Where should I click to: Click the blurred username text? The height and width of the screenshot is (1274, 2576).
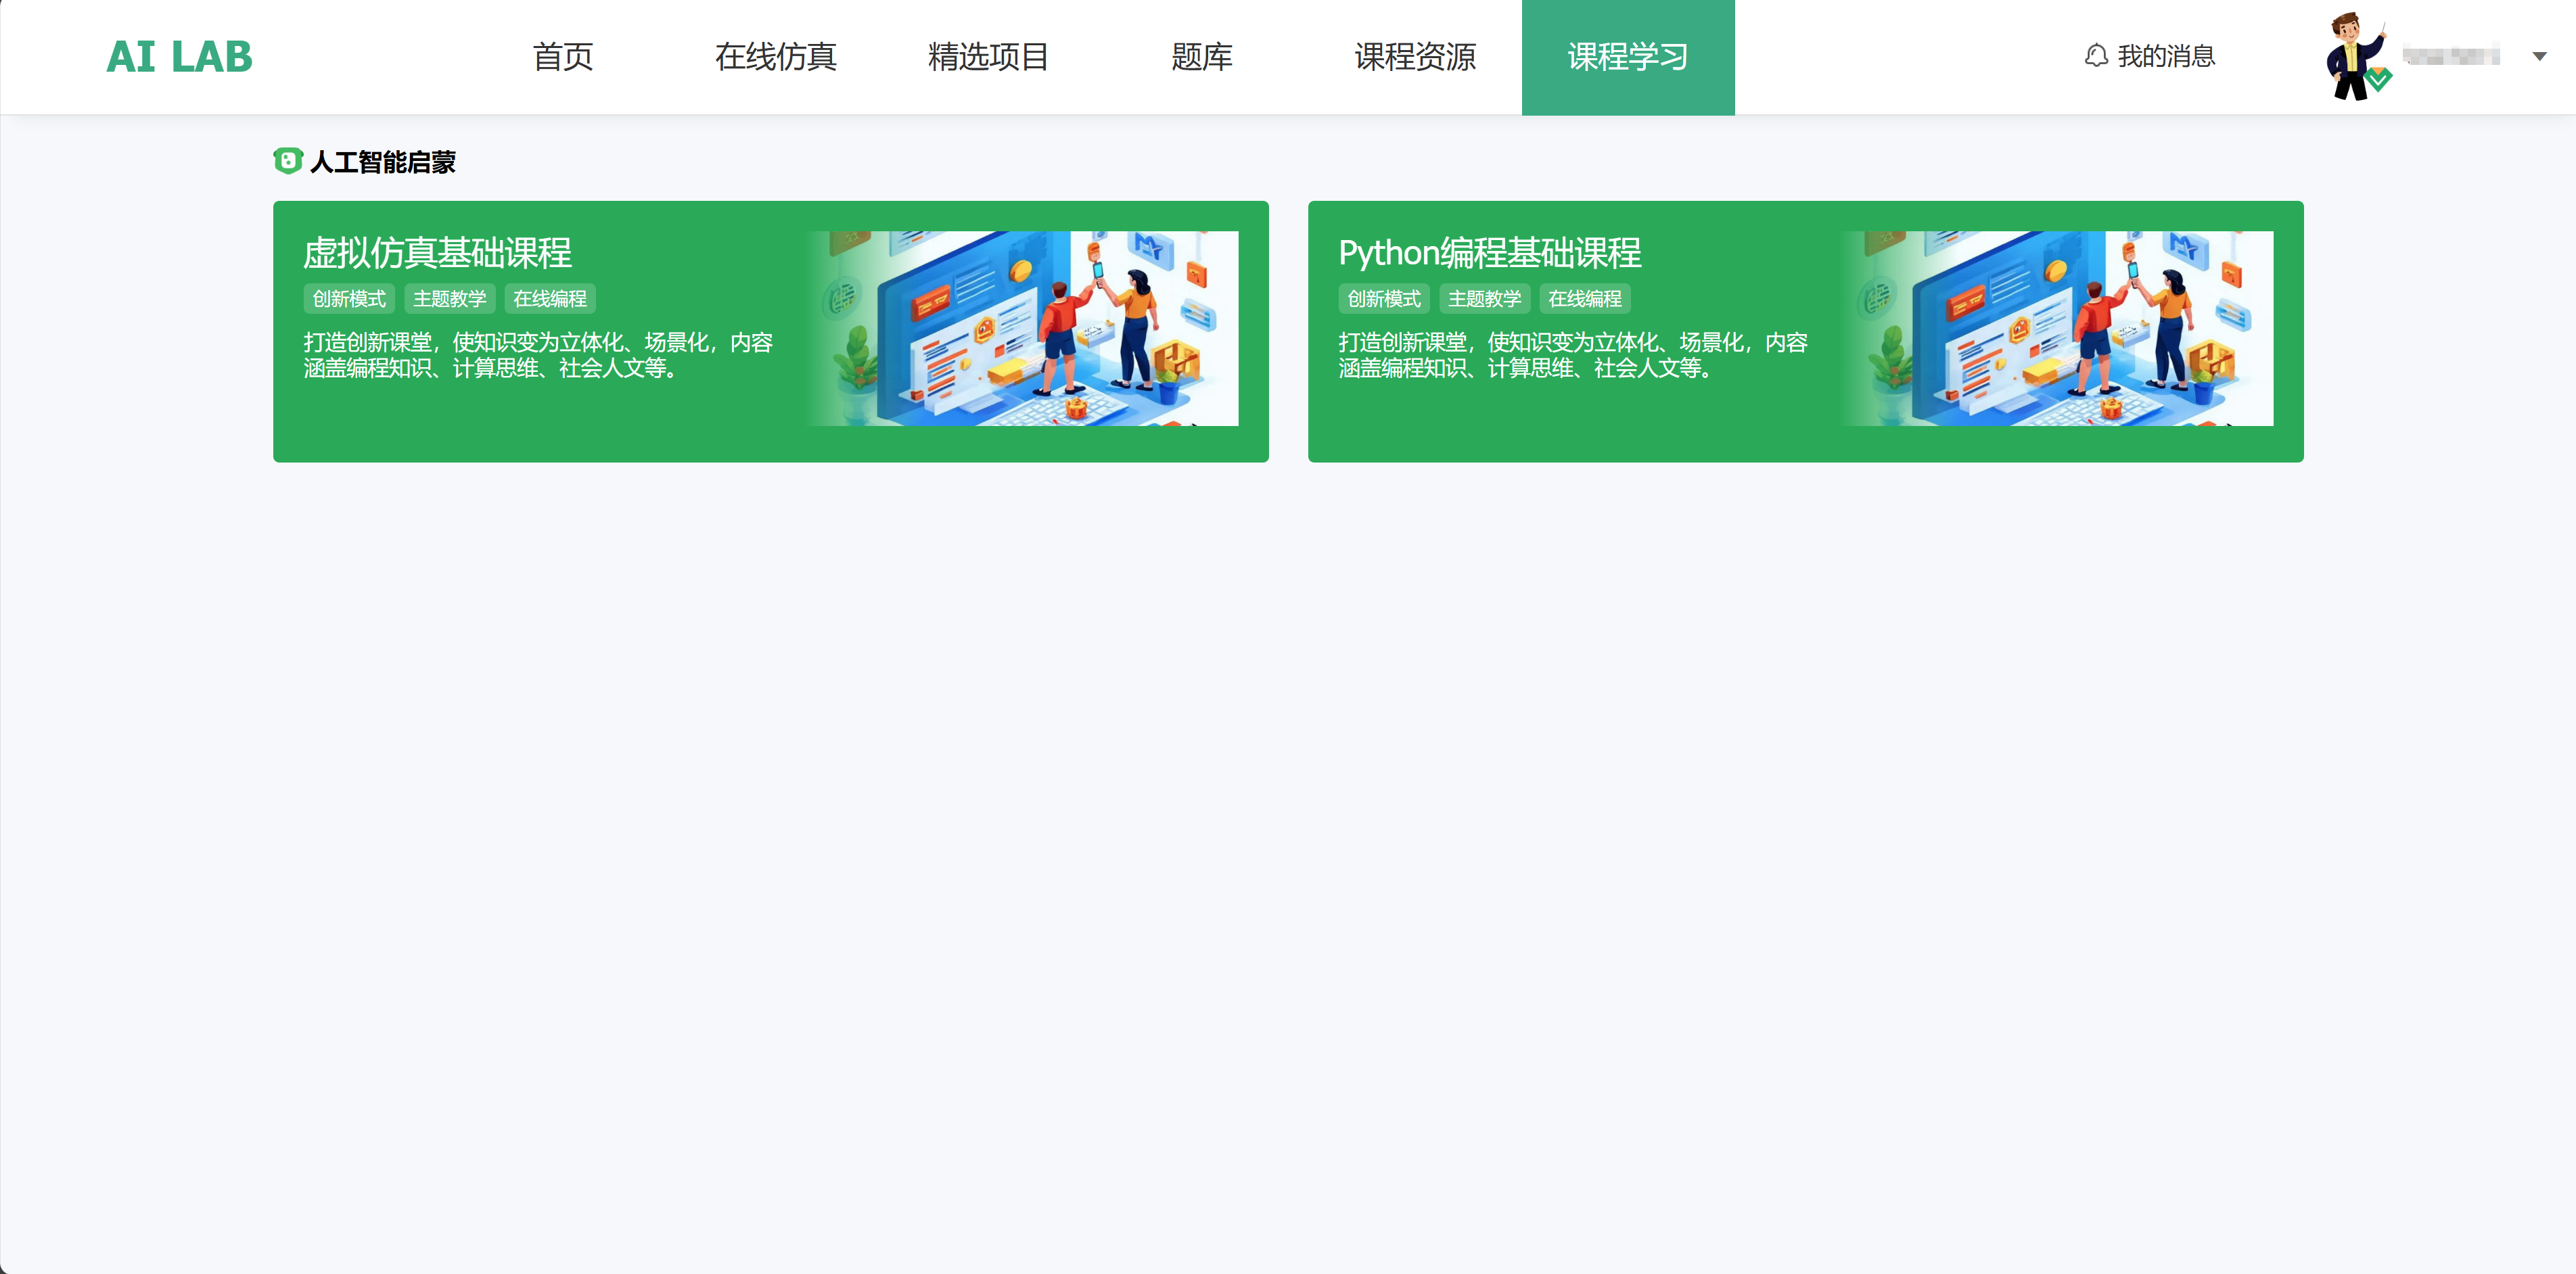tap(2451, 57)
